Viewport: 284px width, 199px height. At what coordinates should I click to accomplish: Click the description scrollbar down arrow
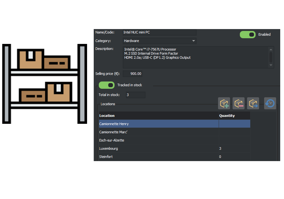pos(271,65)
